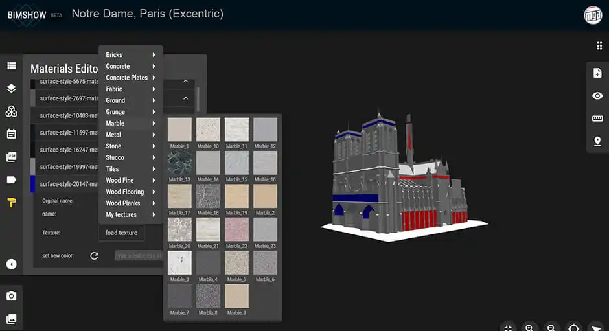Choose the Marble_22 pink texture
Screen dimensions: 609x331
tap(236, 229)
